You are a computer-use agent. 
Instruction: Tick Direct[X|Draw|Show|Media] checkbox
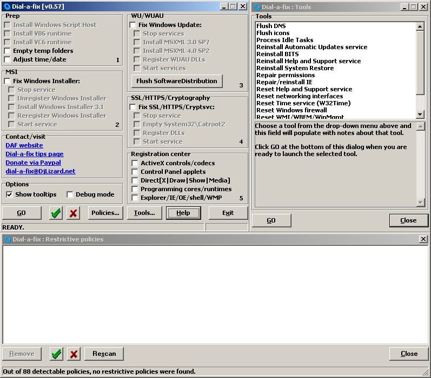(x=135, y=180)
